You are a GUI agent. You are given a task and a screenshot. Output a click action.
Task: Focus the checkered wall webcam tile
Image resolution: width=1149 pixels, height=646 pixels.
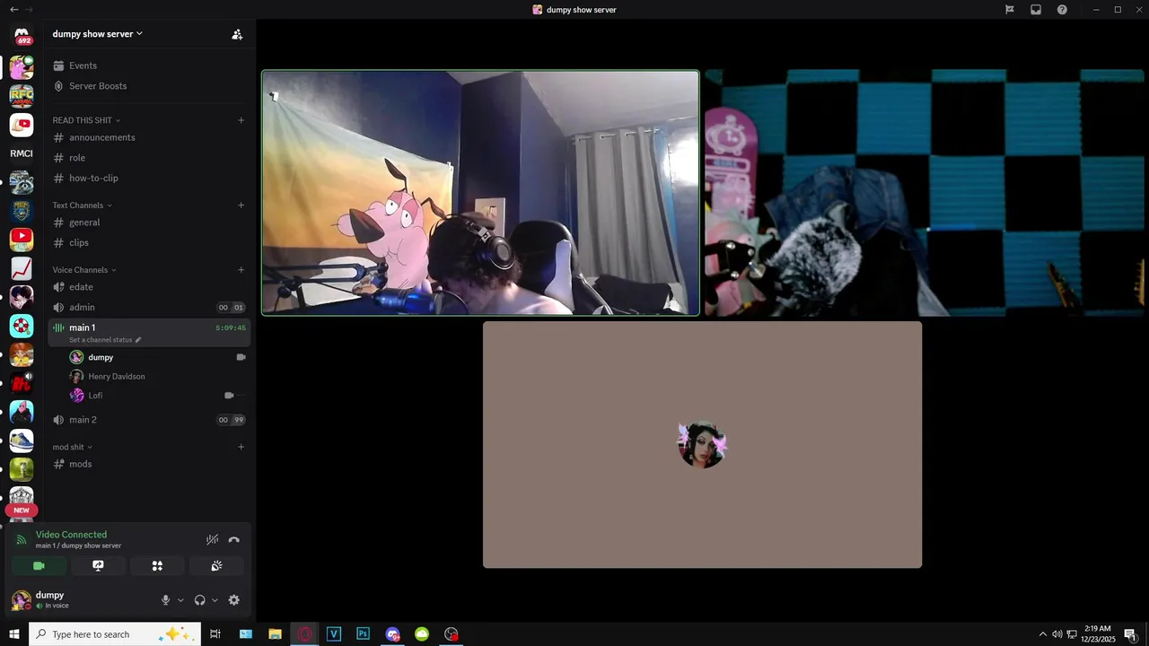925,193
